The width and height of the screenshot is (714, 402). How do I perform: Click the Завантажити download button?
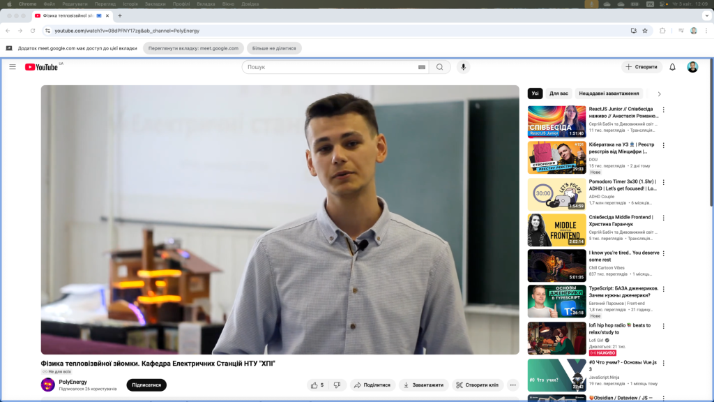pos(423,385)
